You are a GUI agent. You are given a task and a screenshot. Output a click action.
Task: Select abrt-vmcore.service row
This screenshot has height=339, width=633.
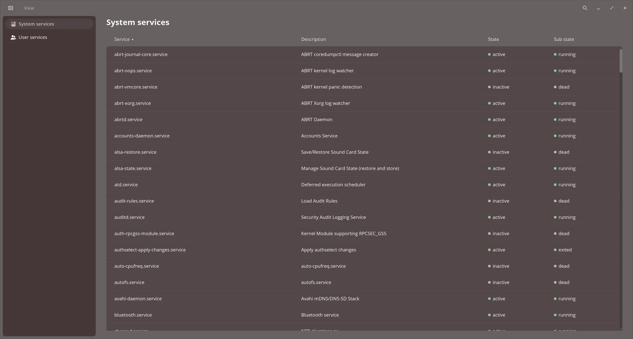click(363, 87)
